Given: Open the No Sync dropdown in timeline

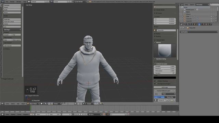Looking at the screenshot, I should coord(94,114).
